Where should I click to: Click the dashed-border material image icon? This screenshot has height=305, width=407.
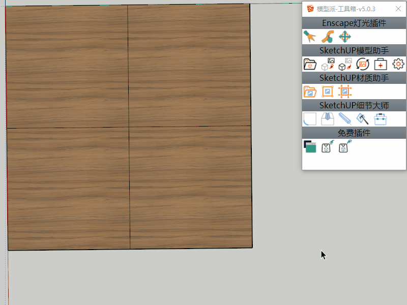pos(345,91)
